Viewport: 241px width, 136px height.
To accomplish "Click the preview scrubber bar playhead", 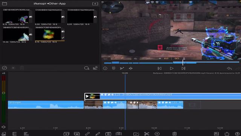I will 183,62.
